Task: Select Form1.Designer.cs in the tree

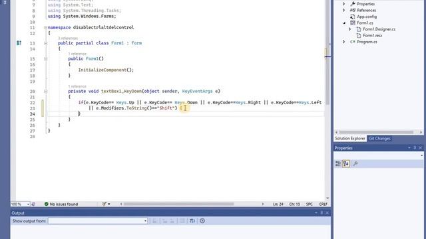Action: pyautogui.click(x=379, y=29)
